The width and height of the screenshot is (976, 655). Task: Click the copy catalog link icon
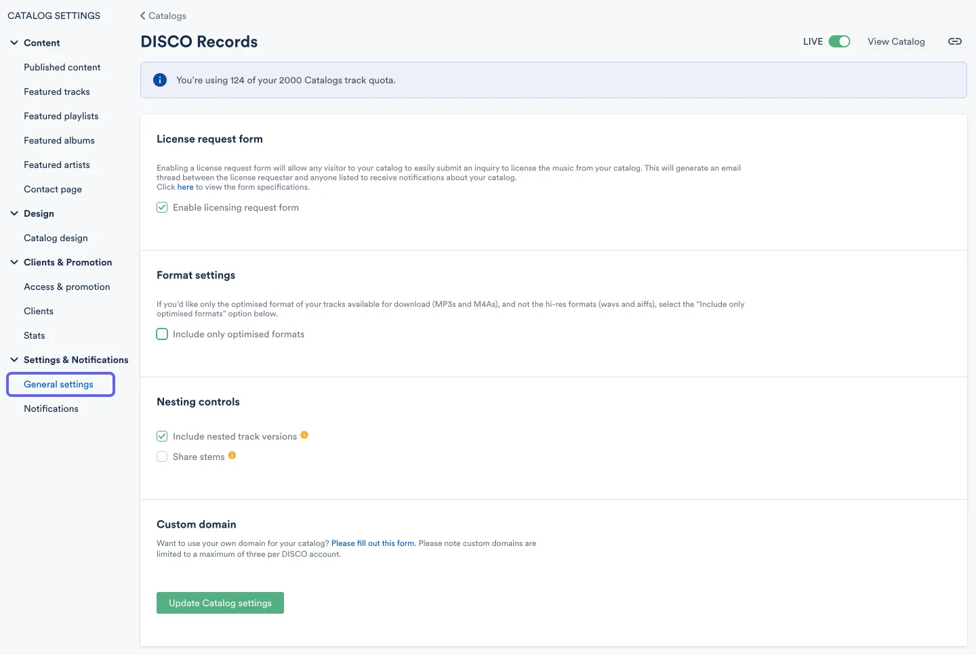955,41
